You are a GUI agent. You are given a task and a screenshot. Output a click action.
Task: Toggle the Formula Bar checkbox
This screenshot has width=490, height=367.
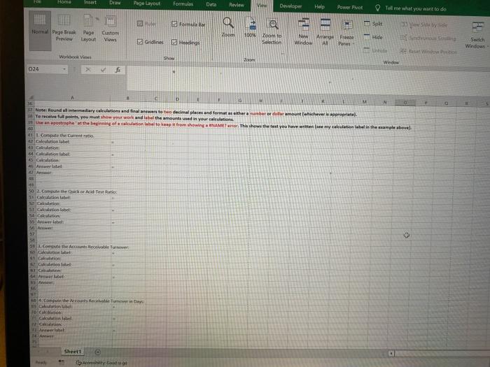tap(188, 24)
